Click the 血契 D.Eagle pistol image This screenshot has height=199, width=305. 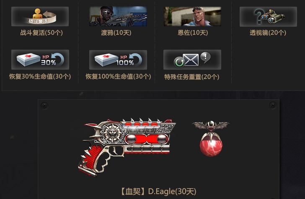coord(127,147)
